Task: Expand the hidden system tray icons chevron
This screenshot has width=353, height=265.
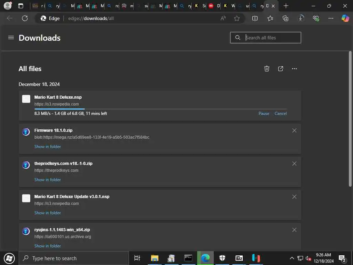Action: [x=292, y=258]
